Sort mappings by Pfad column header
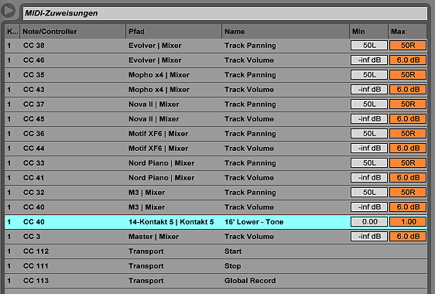This screenshot has width=435, height=294. pyautogui.click(x=173, y=32)
